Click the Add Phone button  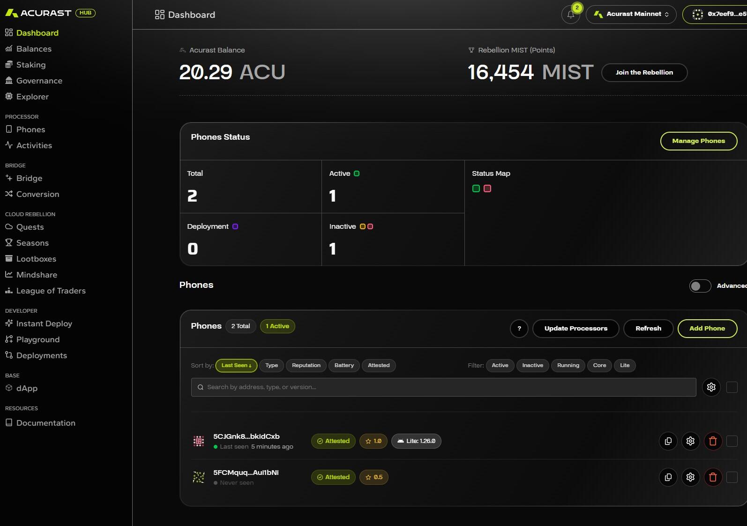[707, 329]
